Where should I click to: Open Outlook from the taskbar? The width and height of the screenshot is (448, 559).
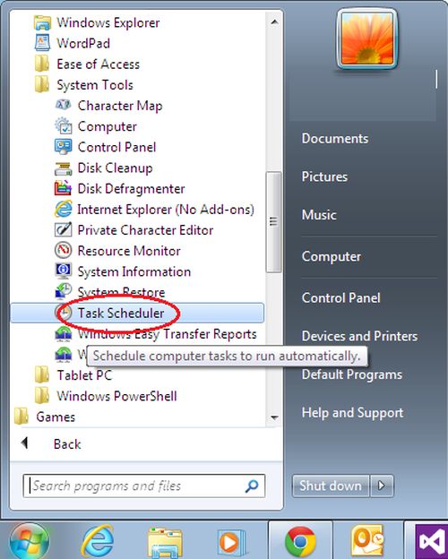click(x=367, y=541)
